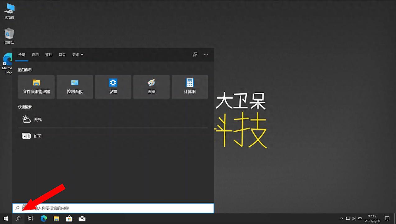396x224 pixels.
Task: Show hidden system tray icons
Action: point(342,218)
